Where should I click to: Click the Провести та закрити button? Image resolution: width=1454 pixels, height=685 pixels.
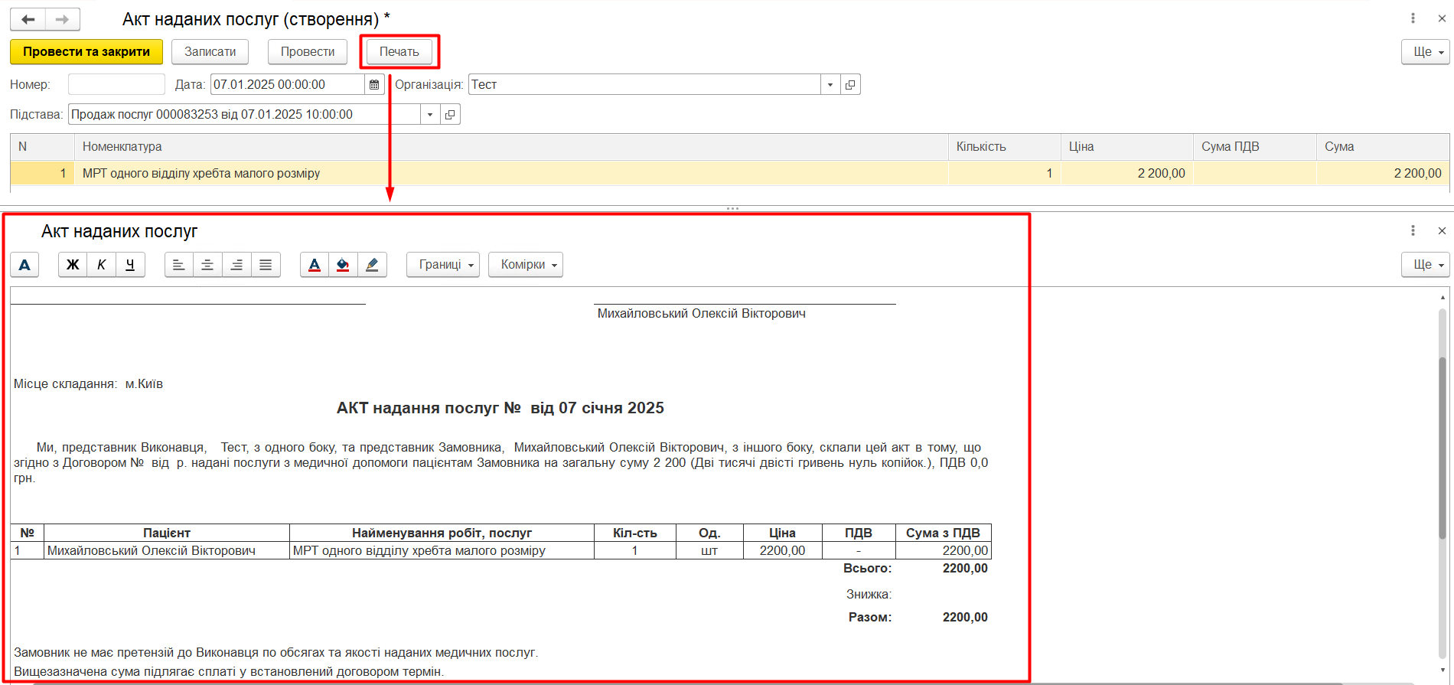pyautogui.click(x=86, y=52)
